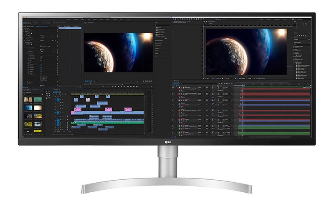Select the After Effects Hand tool
The image size is (334, 201).
(176, 19)
